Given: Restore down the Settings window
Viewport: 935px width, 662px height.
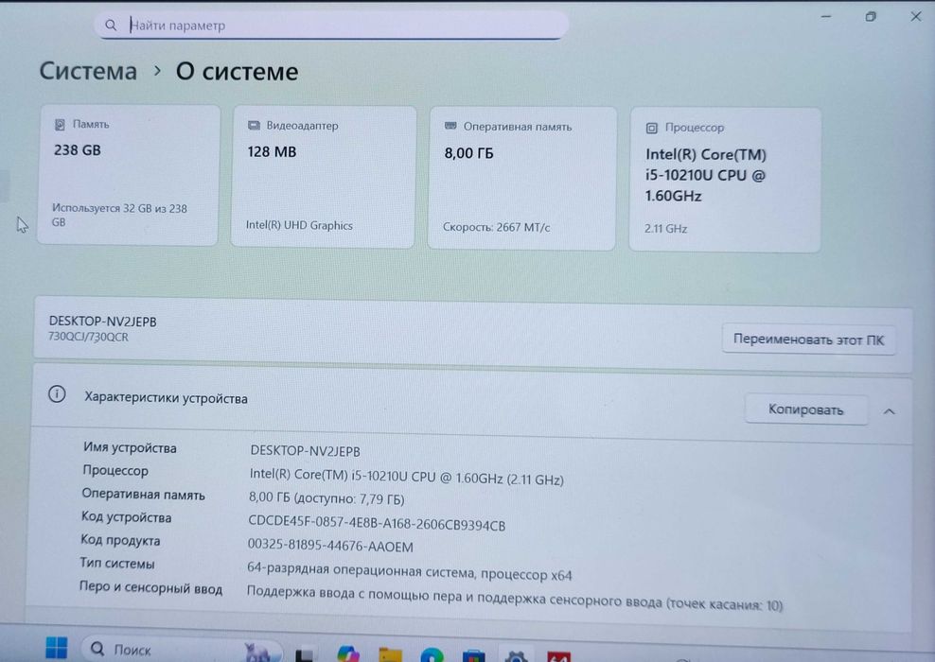Looking at the screenshot, I should [871, 17].
